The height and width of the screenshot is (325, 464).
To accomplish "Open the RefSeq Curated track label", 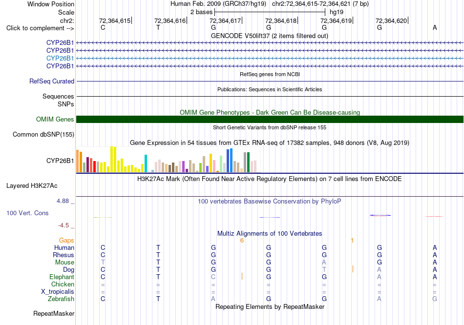I will 52,81.
